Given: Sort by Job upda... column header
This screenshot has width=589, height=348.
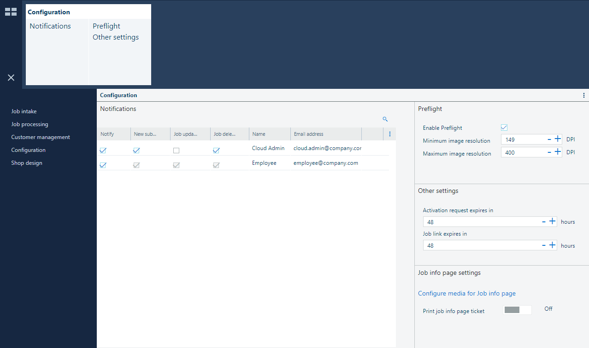Looking at the screenshot, I should click(190, 134).
